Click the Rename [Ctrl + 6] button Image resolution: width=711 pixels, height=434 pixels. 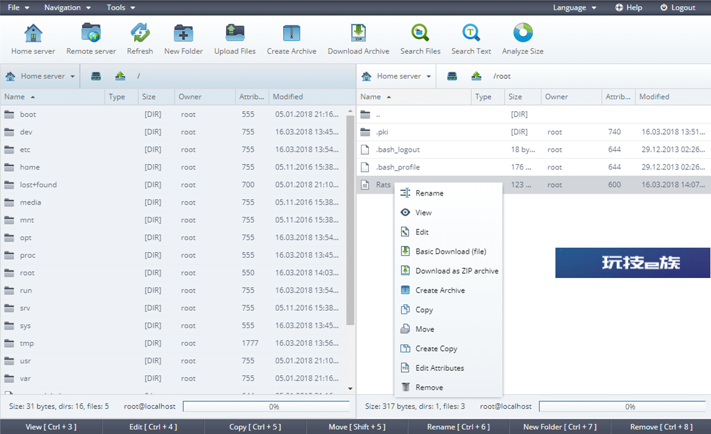coord(458,427)
